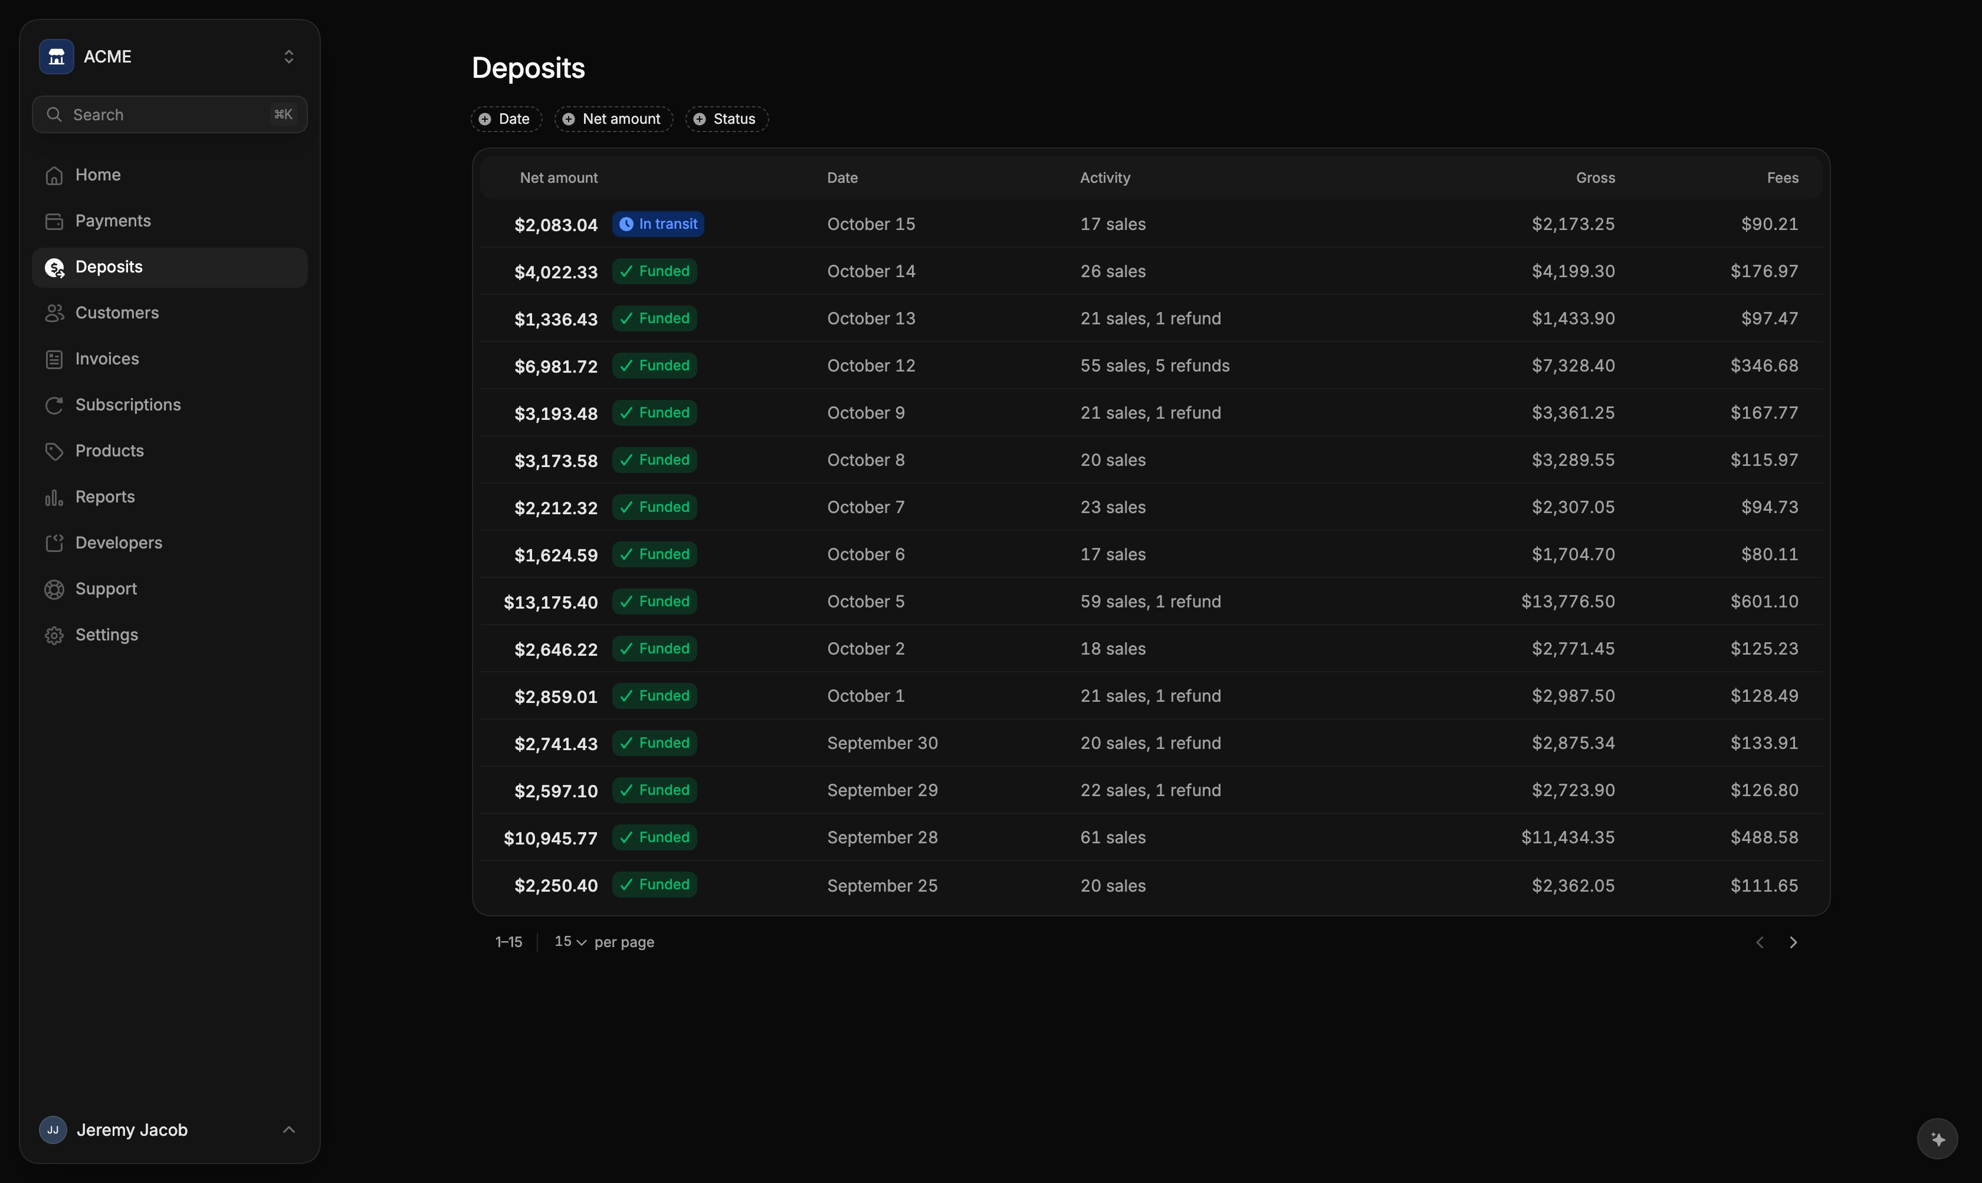
Task: Click the Fees column header
Action: pyautogui.click(x=1783, y=178)
